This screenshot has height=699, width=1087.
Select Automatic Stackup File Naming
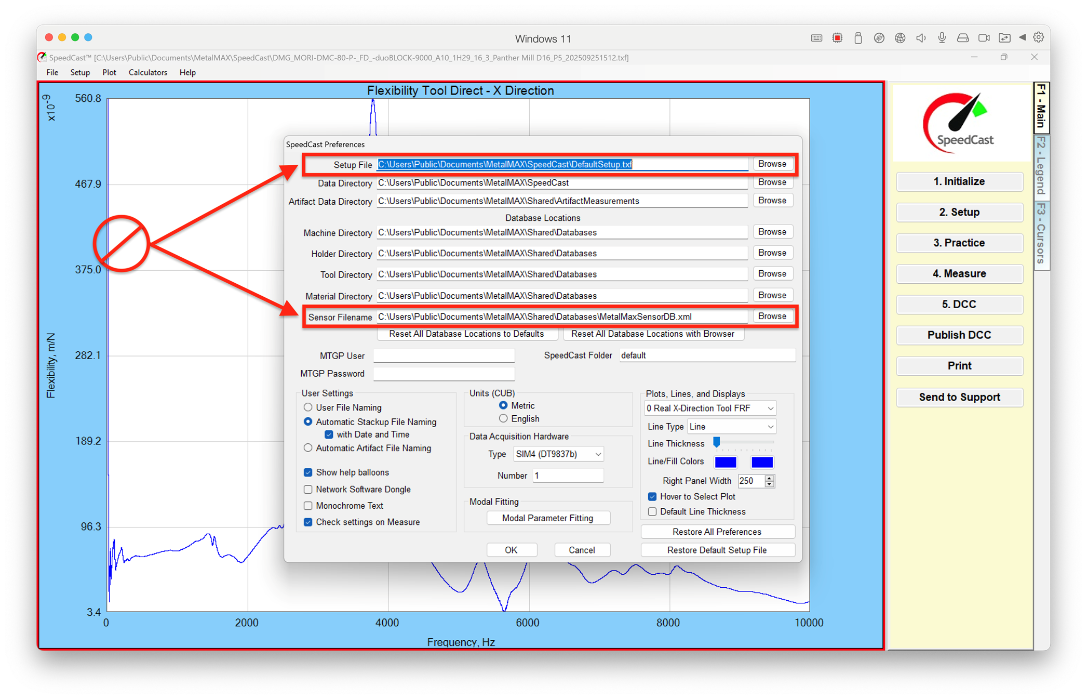tap(308, 422)
